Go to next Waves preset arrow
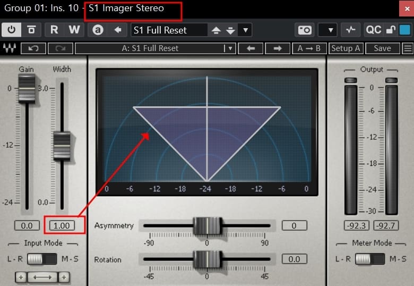 pos(278,48)
